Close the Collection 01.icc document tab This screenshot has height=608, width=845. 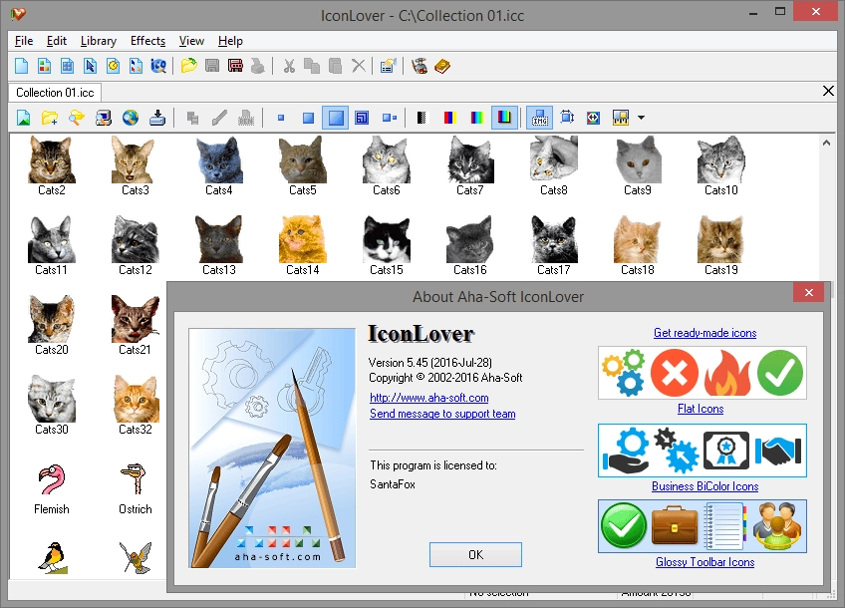pos(828,91)
